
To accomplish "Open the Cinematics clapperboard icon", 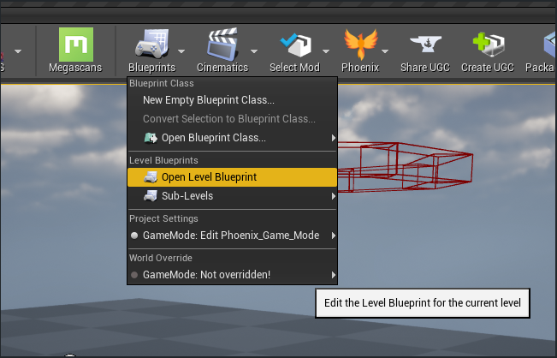I will (222, 44).
